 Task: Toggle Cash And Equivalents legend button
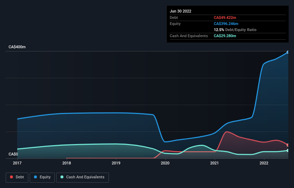[x=82, y=177]
